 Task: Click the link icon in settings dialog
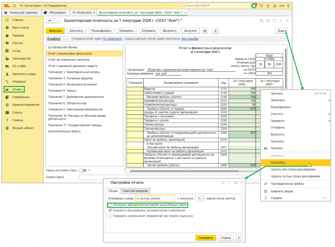222,182
